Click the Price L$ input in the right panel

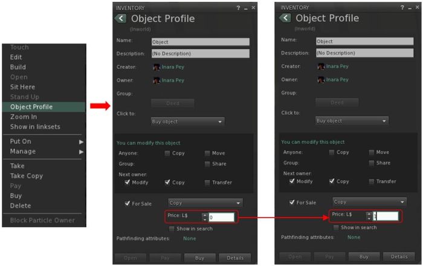(386, 216)
